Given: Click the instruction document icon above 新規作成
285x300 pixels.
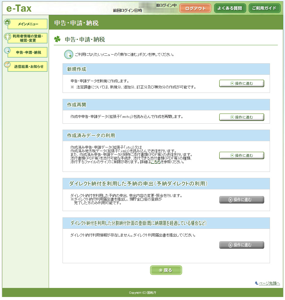Looking at the screenshot, I should click(69, 55).
